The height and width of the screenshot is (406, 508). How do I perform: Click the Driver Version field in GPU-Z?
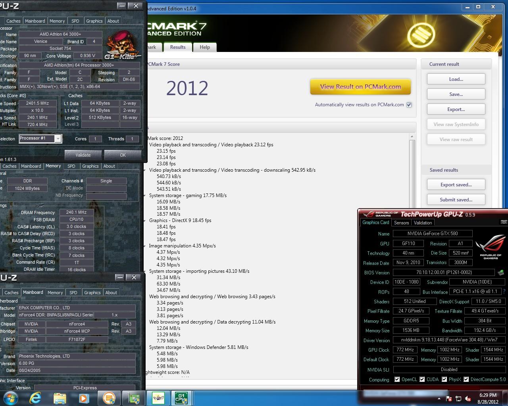[449, 340]
